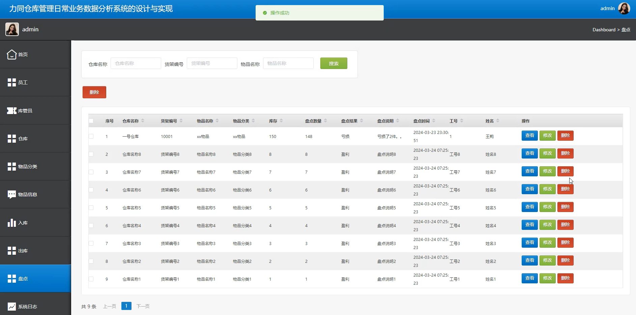This screenshot has width=636, height=315.
Task: Sort by the 仓库名称 column arrows
Action: click(143, 120)
